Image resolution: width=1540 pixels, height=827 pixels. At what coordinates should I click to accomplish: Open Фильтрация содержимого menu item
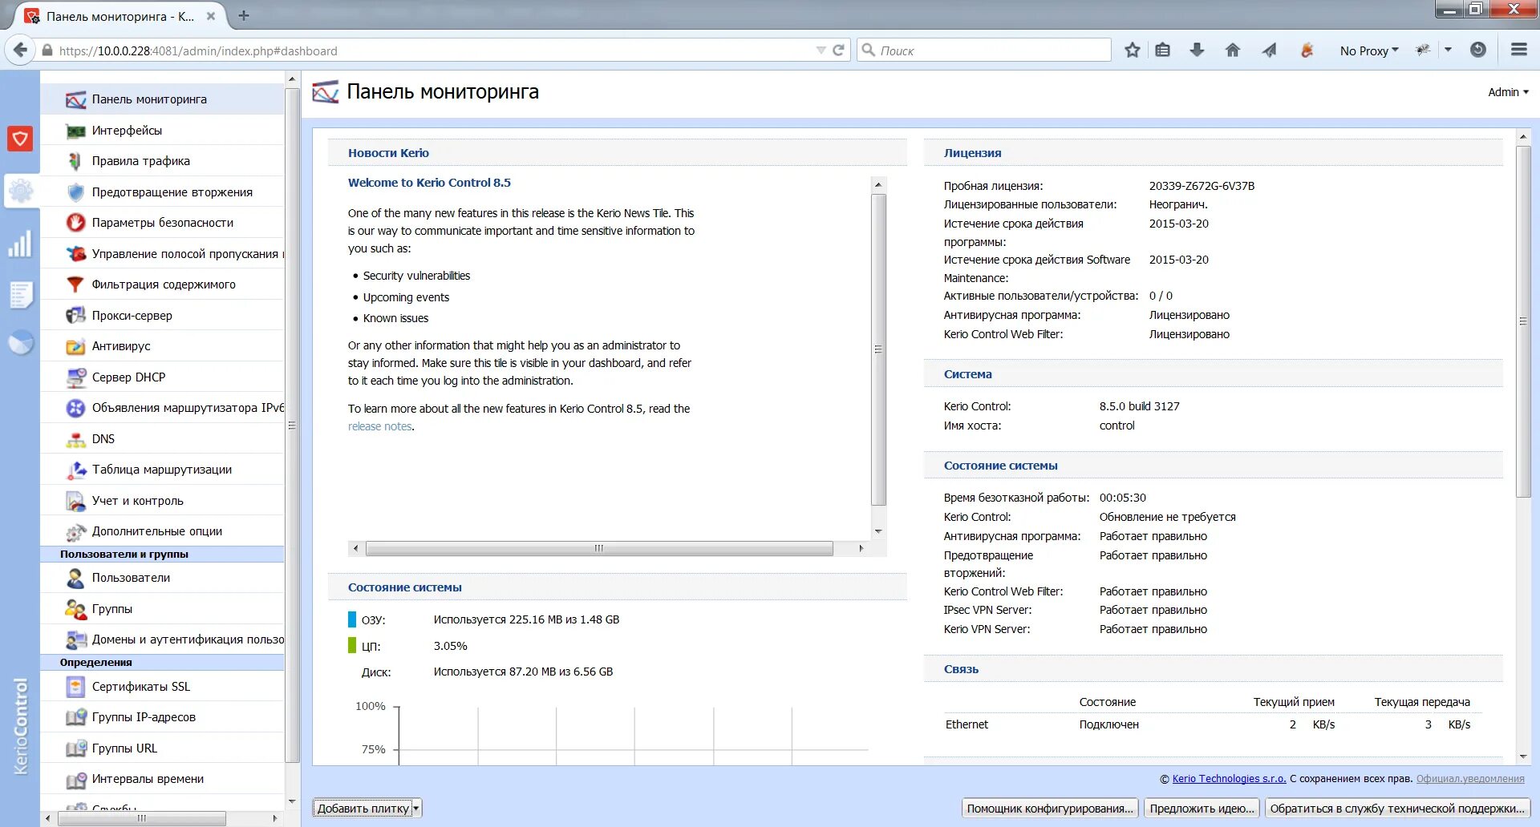coord(163,284)
